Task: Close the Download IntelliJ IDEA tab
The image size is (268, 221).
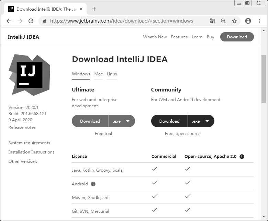Action: [x=81, y=9]
